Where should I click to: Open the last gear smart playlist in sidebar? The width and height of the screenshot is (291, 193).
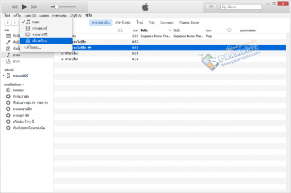[x=29, y=128]
